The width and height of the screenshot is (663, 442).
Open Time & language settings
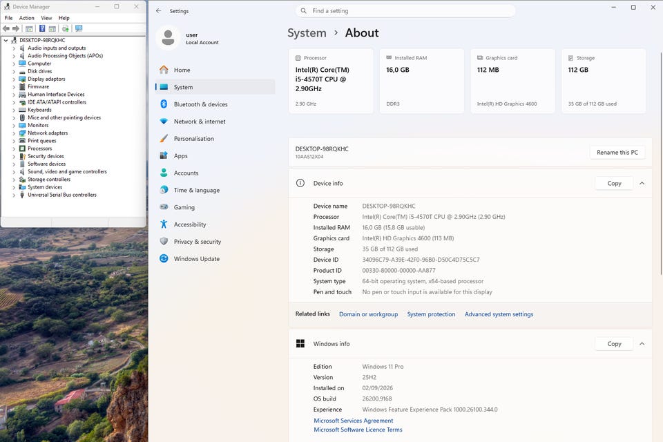click(215, 190)
